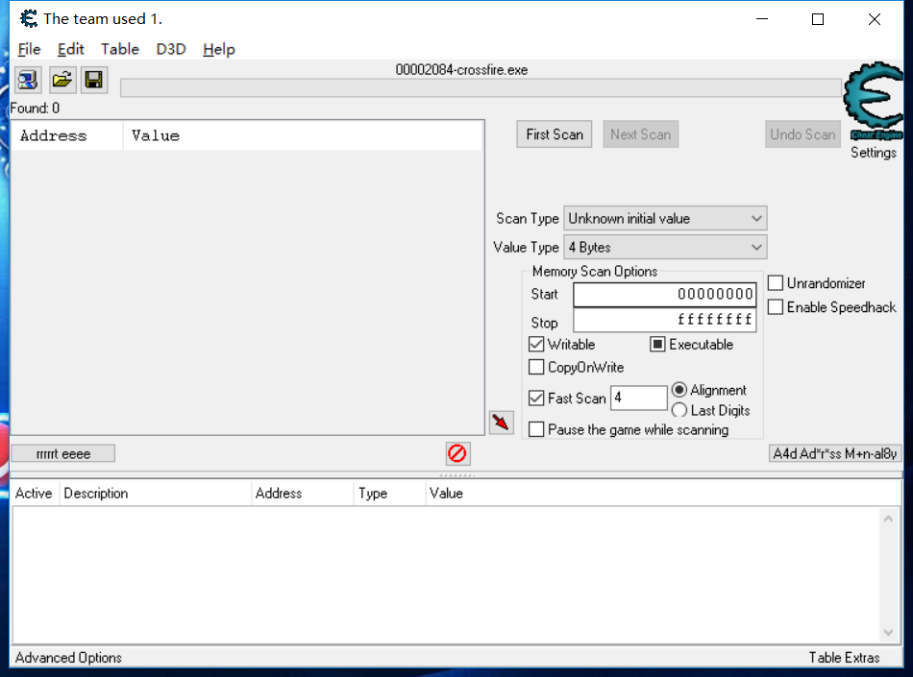Open the process list icon

pos(27,80)
